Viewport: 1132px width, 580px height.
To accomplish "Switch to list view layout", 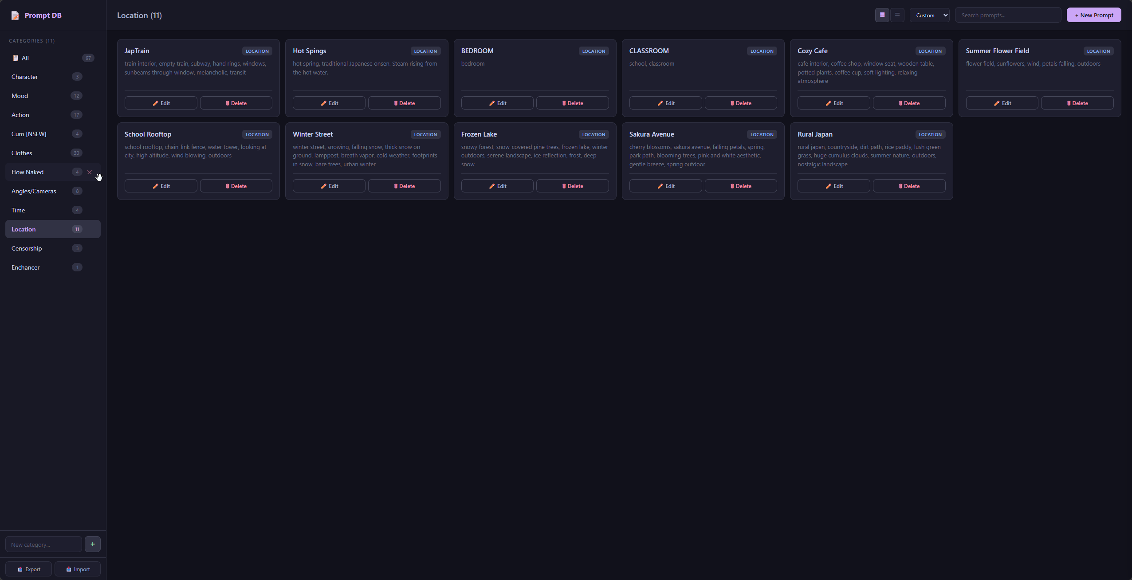I will [897, 15].
